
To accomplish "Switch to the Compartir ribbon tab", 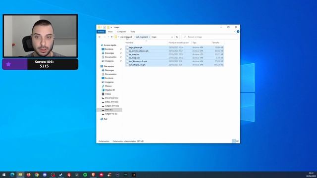I will coord(121,32).
